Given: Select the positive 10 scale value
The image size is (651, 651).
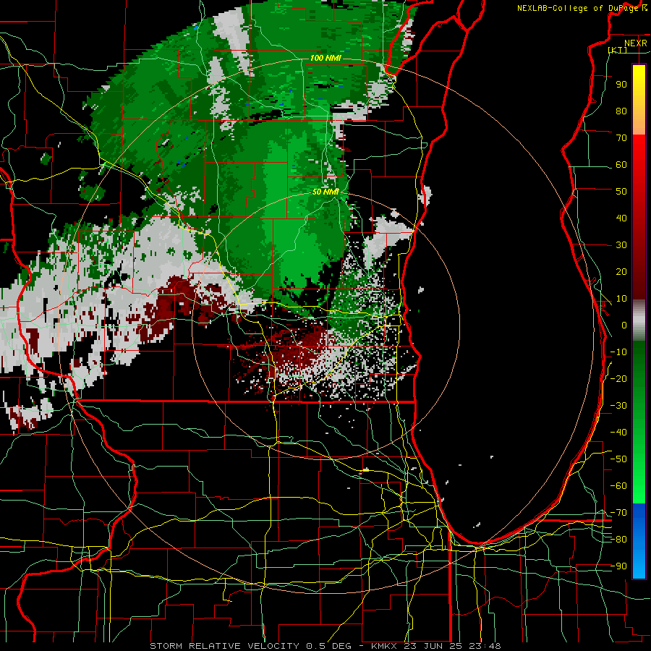Looking at the screenshot, I should click(x=621, y=299).
